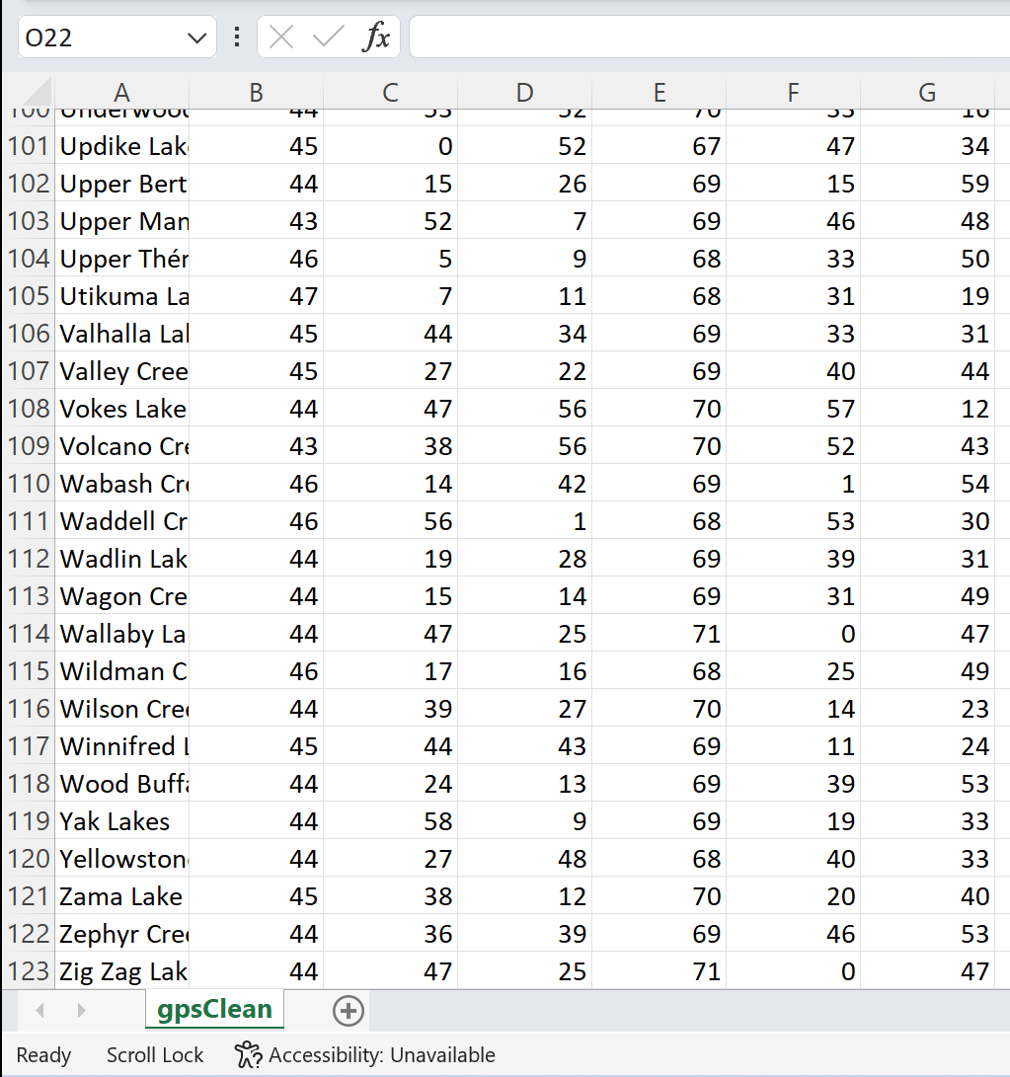Click the previous sheet navigation arrow
The height and width of the screenshot is (1077, 1010).
40,1011
